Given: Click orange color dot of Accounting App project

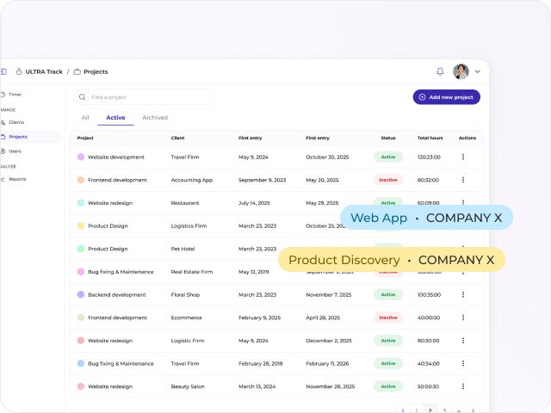Looking at the screenshot, I should coord(80,180).
